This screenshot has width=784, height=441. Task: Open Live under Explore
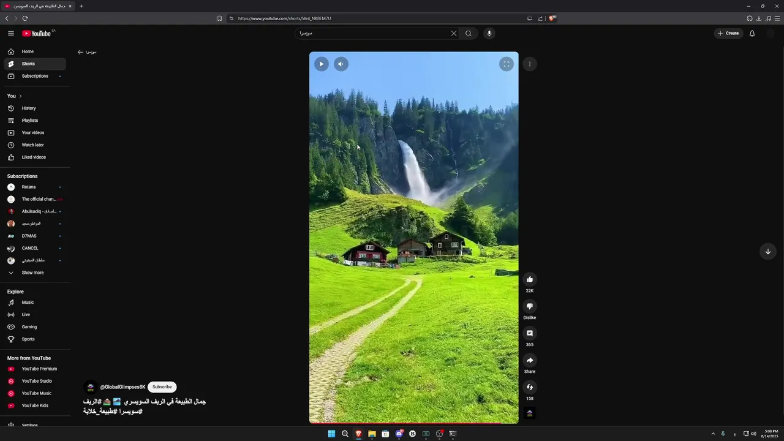tap(35, 315)
